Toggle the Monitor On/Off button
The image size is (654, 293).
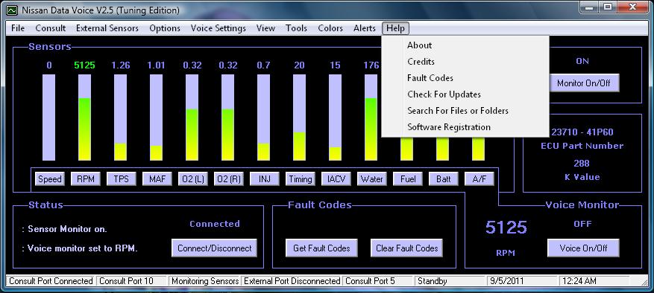[x=583, y=83]
